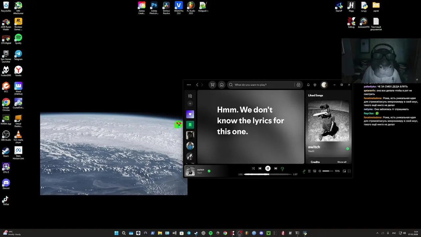Go to Spotify Home
This screenshot has height=237, width=421.
(x=222, y=85)
